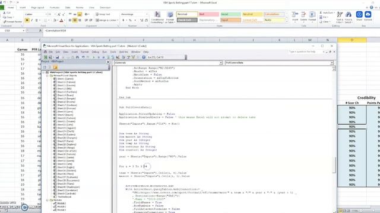The image size is (380, 213).
Task: Open the FullCoversData procedure dropdown
Action: click(x=332, y=63)
